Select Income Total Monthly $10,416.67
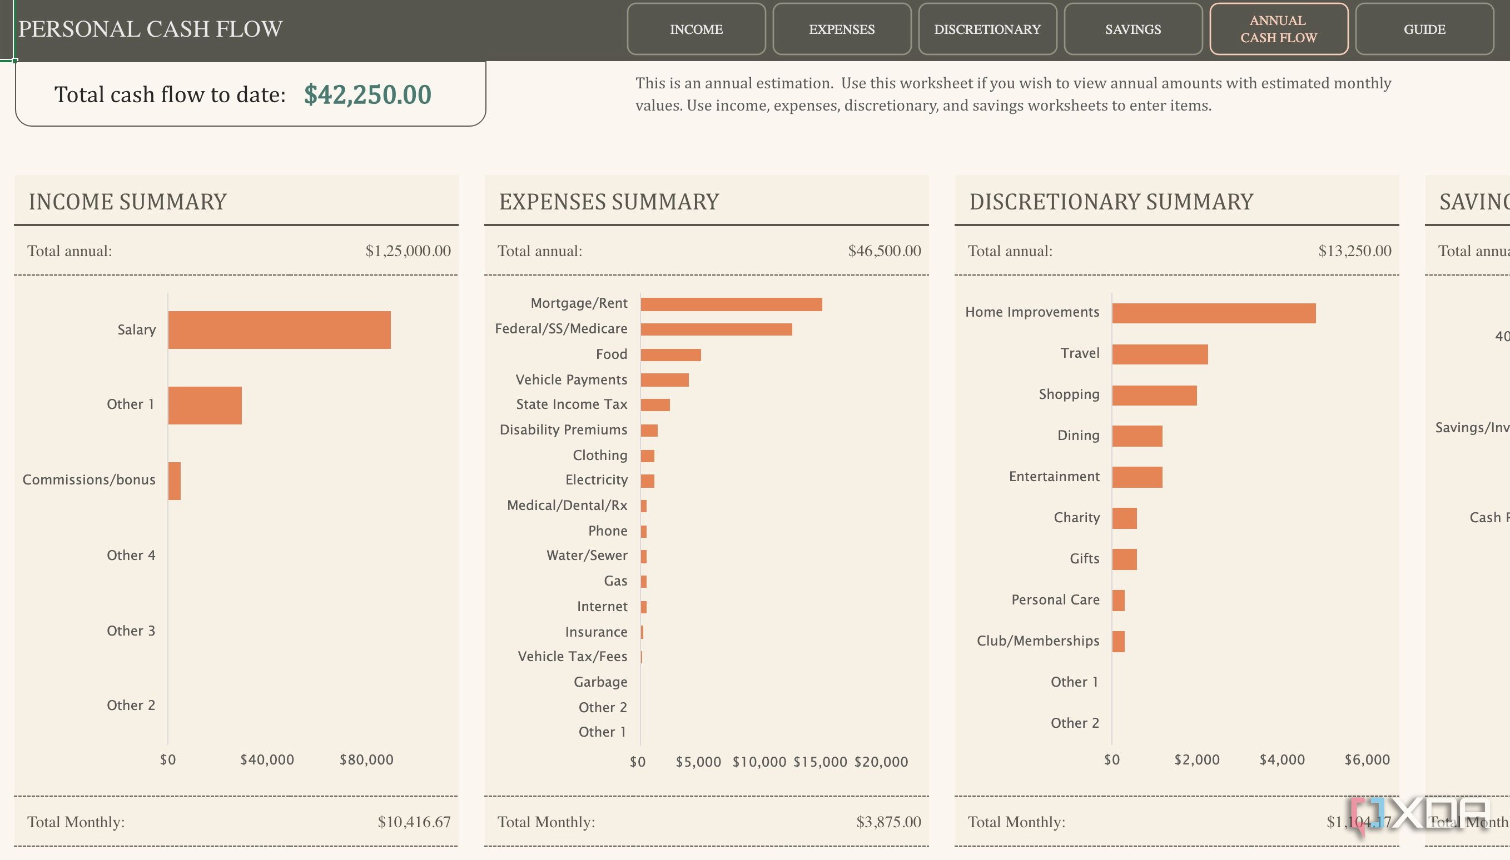Image resolution: width=1510 pixels, height=860 pixels. coord(414,822)
